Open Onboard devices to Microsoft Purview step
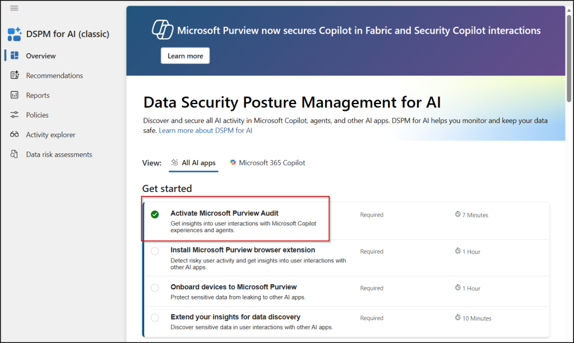Image resolution: width=574 pixels, height=343 pixels. [x=234, y=287]
